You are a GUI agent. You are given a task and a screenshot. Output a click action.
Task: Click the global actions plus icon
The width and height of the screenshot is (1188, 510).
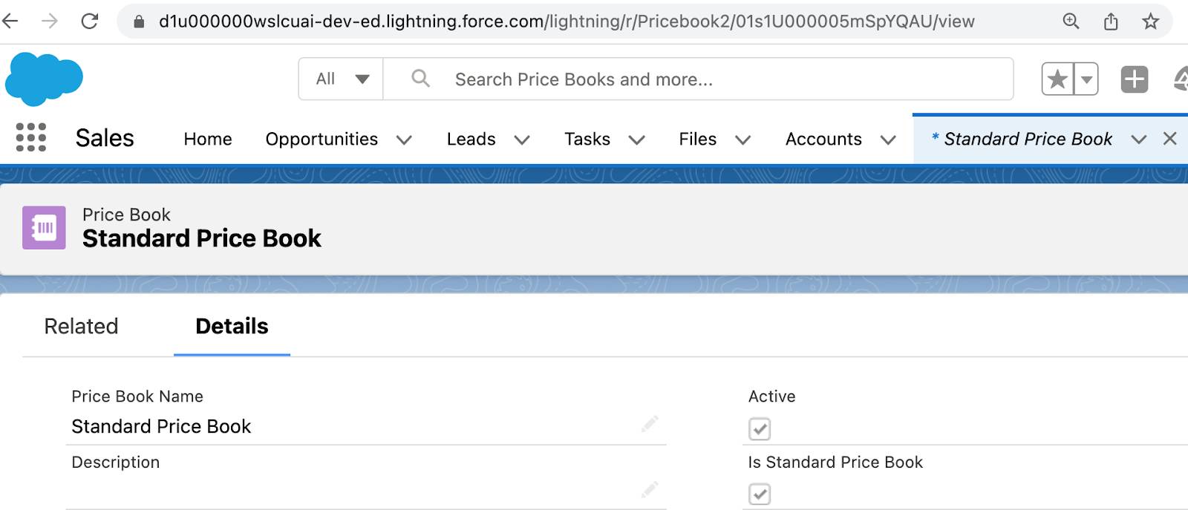pos(1134,79)
